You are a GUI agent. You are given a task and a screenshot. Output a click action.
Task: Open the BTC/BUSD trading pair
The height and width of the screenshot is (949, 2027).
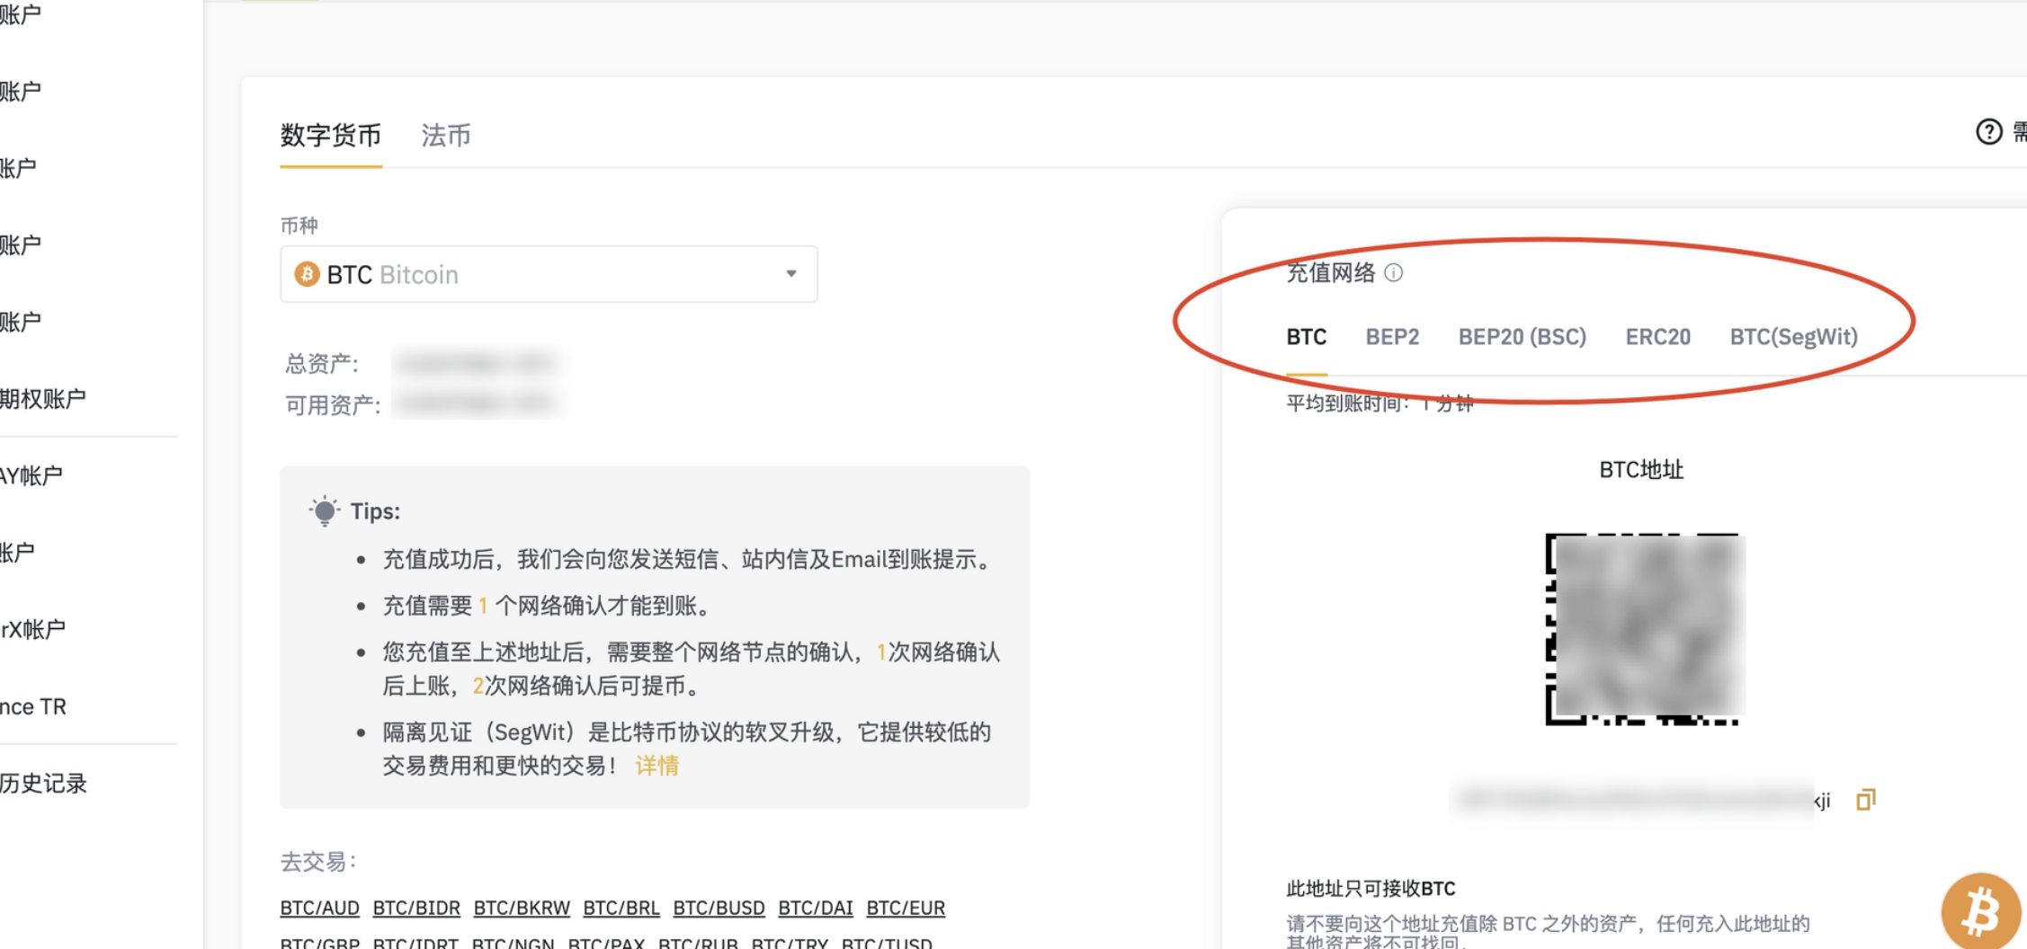719,908
